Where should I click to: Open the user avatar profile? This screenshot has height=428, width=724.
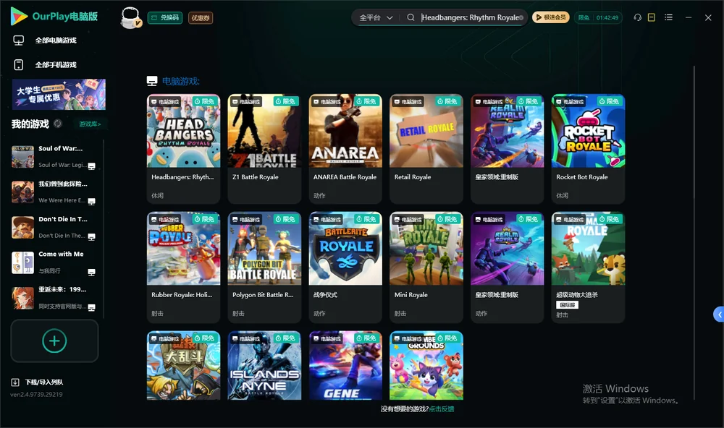[x=130, y=17]
